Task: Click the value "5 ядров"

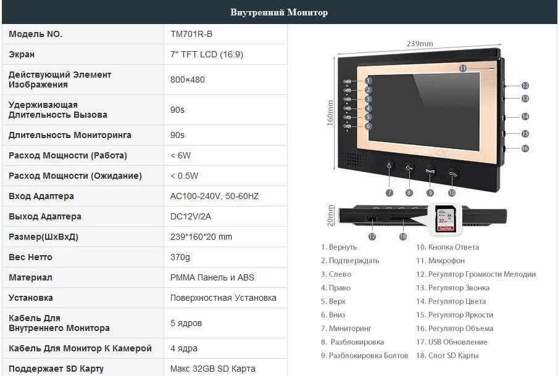Action: 186,323
